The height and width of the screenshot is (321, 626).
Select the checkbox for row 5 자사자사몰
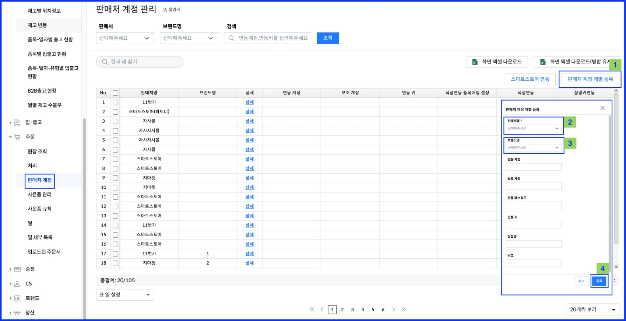(x=115, y=140)
